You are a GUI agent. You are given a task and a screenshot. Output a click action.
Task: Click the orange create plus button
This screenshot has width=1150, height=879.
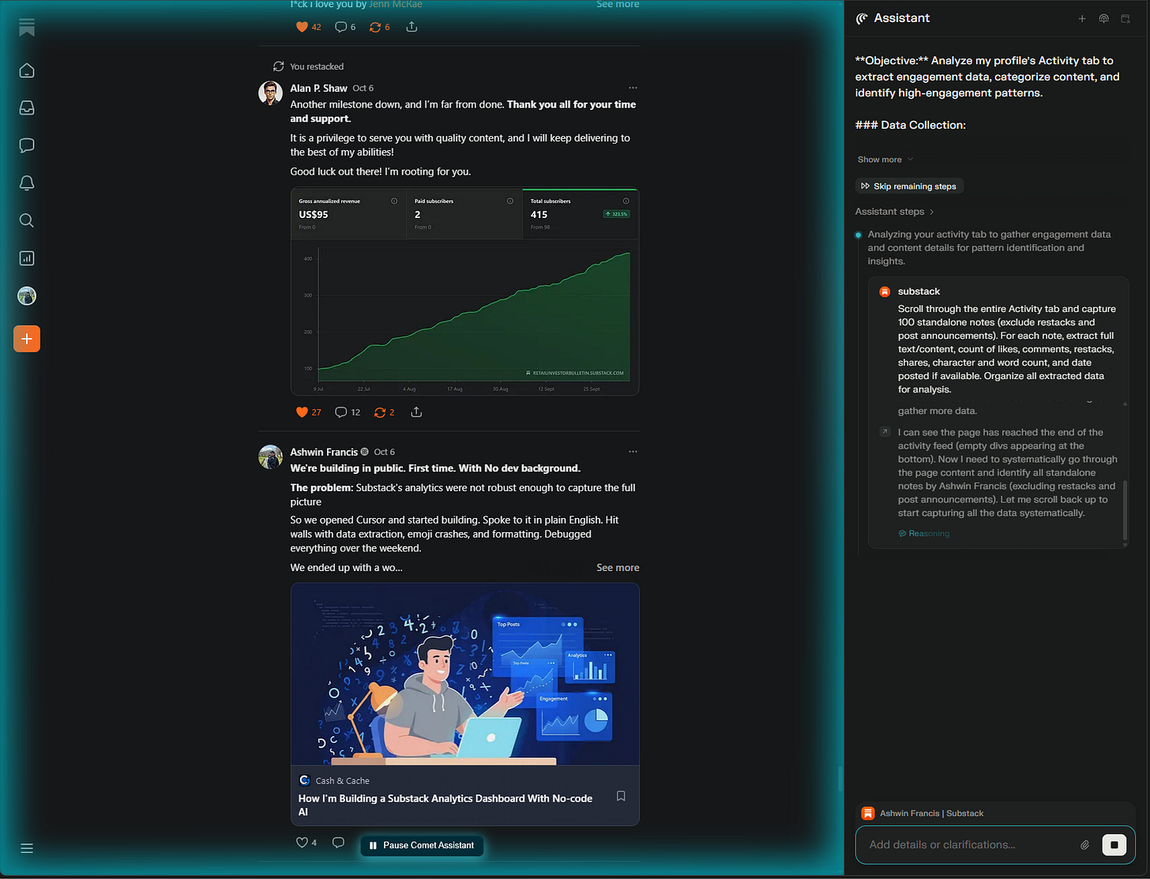pyautogui.click(x=27, y=339)
